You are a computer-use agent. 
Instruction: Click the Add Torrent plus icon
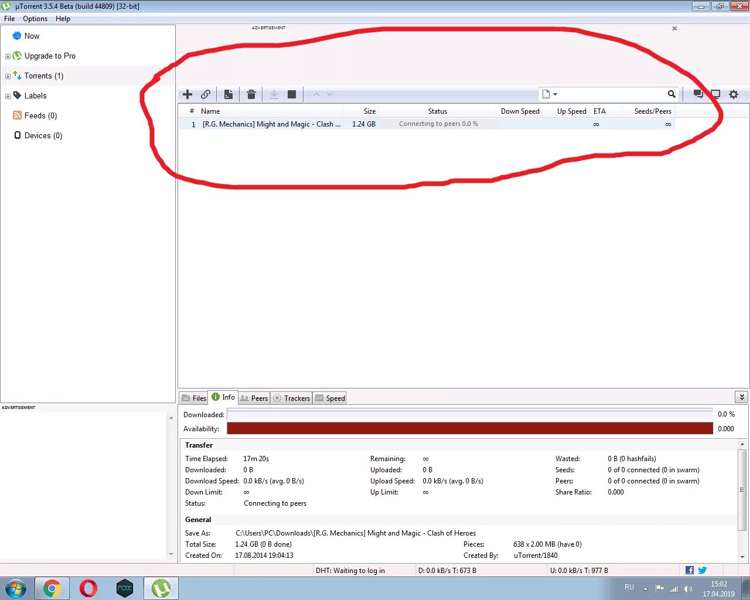pyautogui.click(x=187, y=94)
